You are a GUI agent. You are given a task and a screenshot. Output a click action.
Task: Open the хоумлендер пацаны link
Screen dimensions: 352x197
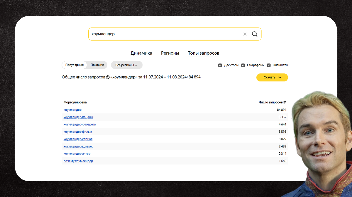pos(78,117)
